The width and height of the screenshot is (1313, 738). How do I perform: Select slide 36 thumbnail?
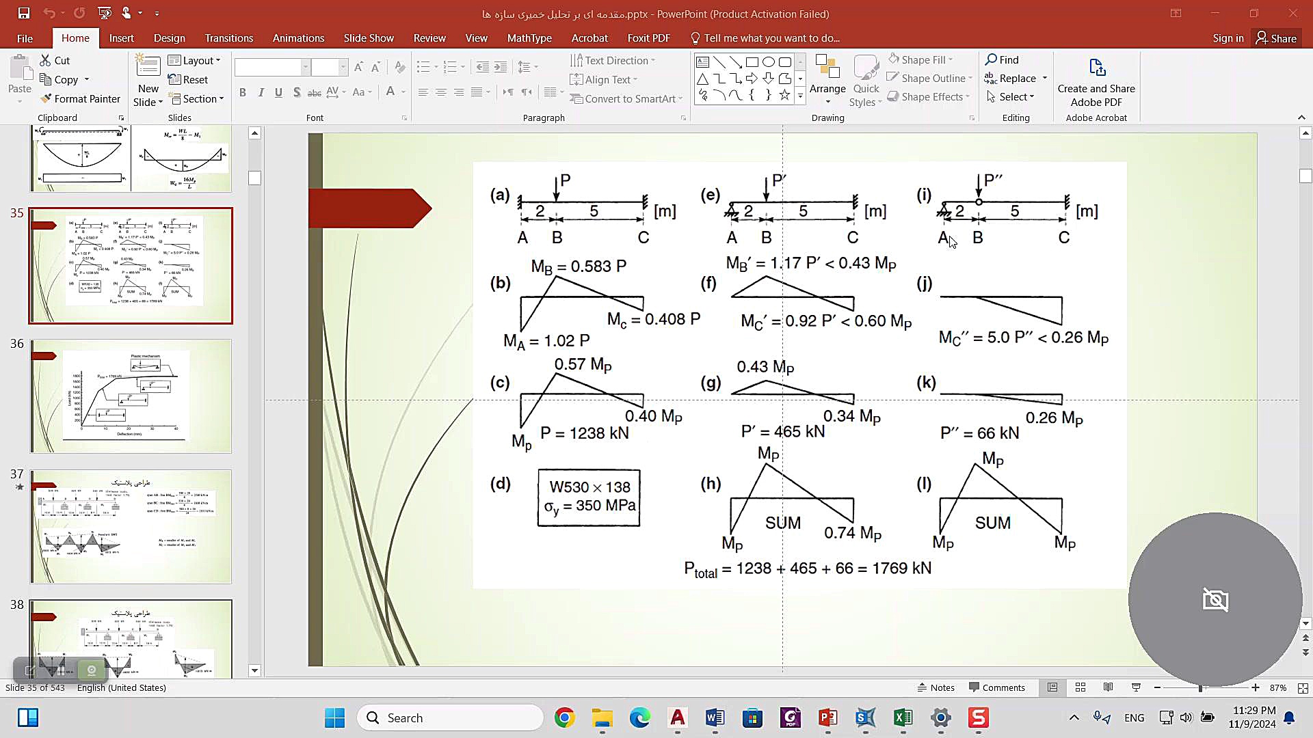point(131,396)
